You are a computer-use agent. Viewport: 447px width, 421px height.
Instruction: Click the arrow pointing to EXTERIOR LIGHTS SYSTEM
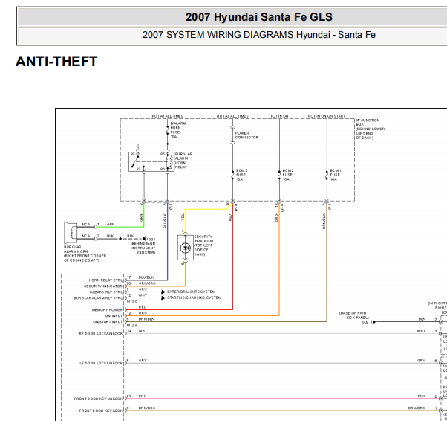coord(163,292)
